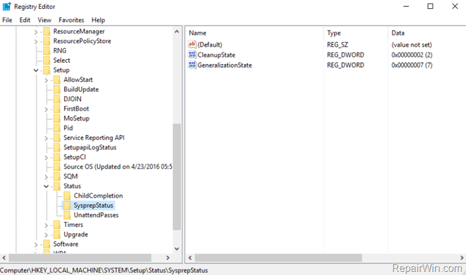Image resolution: width=466 pixels, height=275 pixels.
Task: Click the values pane scroll right arrow
Action: (462, 258)
